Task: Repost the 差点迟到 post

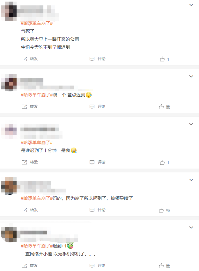Action: coord(24,107)
